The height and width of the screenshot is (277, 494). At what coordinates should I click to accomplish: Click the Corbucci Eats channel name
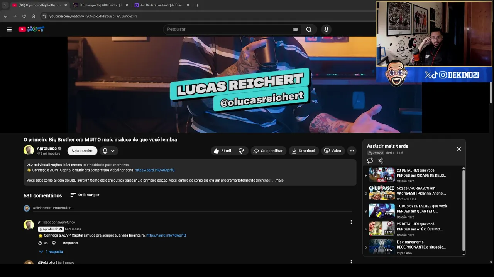(x=406, y=199)
